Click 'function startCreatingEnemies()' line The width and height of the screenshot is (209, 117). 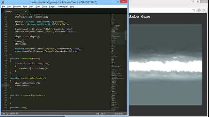tap(28, 78)
